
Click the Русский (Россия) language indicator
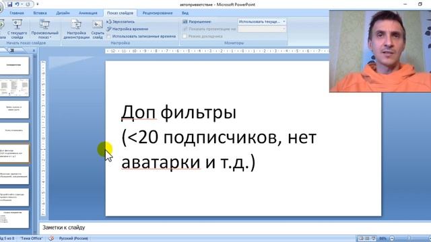pos(73,239)
